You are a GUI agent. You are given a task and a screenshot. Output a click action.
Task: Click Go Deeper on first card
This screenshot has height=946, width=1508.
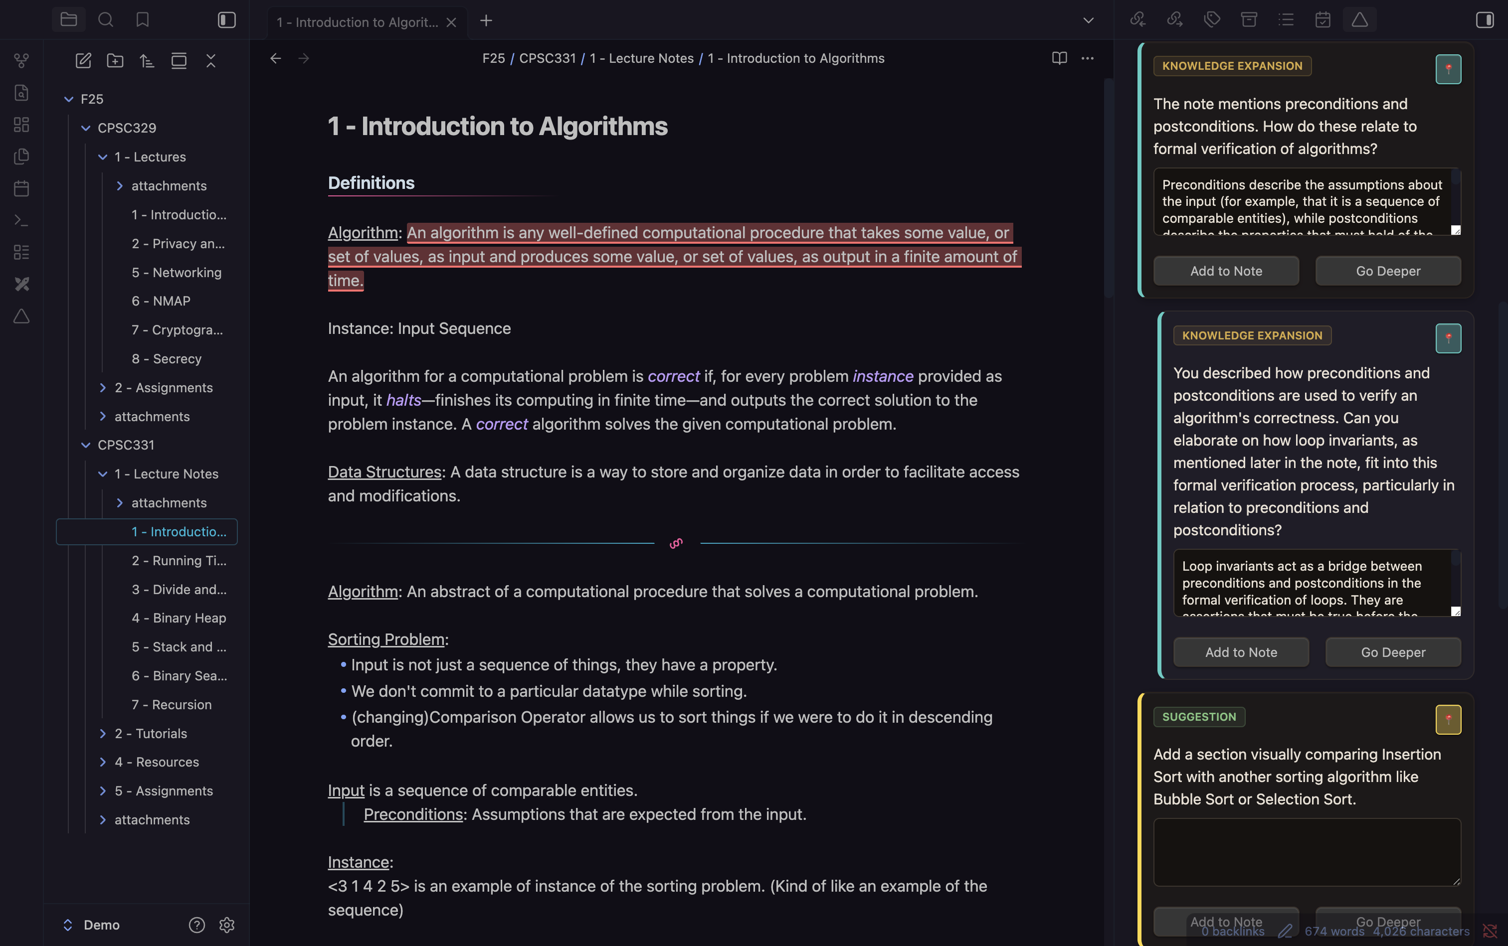click(x=1388, y=271)
